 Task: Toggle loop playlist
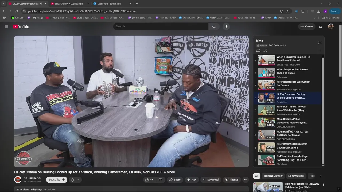pyautogui.click(x=258, y=51)
